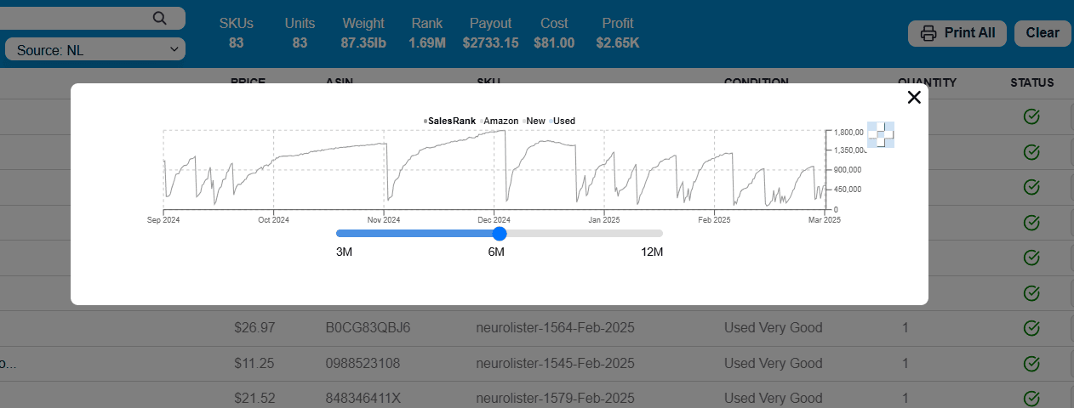1074x408 pixels.
Task: Click the first status checkmark under STATUS
Action: tap(1031, 116)
